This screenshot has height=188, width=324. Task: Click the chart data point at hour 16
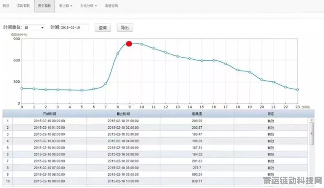tap(214, 61)
